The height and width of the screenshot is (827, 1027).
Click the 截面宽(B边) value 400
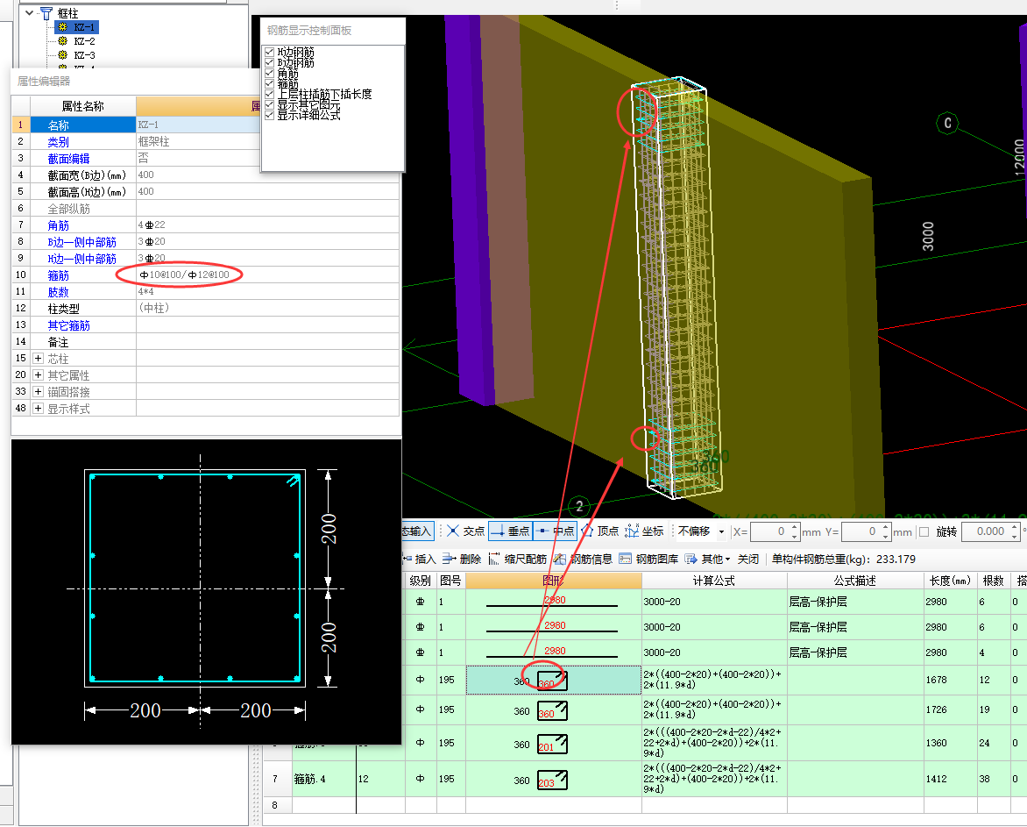click(146, 175)
